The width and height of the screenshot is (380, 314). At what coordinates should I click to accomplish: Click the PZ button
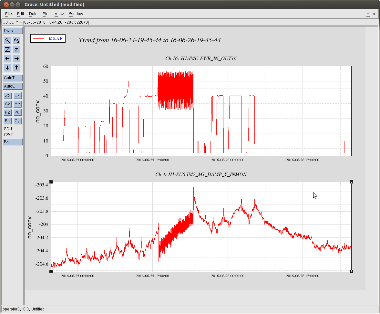point(8,112)
